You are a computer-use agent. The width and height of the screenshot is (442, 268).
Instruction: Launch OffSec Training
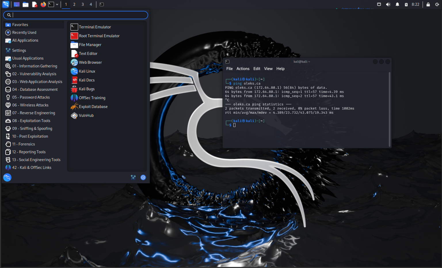click(x=92, y=98)
